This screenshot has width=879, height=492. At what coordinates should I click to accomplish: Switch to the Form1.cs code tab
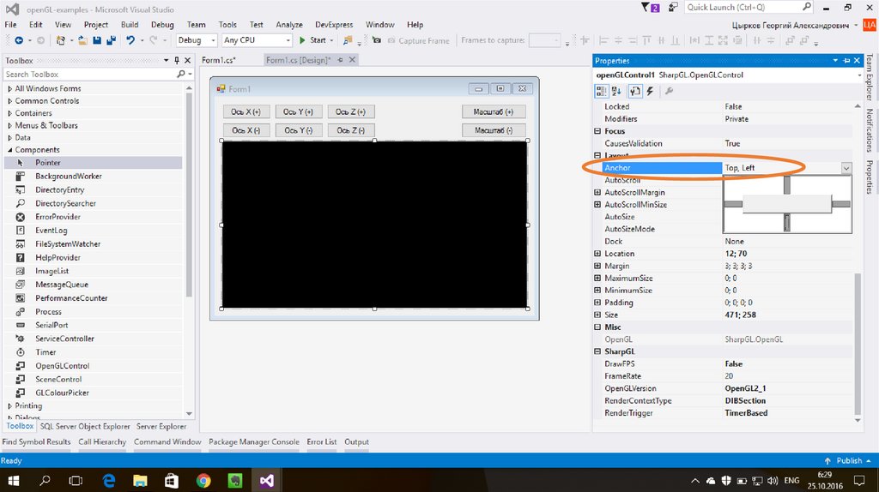point(218,60)
